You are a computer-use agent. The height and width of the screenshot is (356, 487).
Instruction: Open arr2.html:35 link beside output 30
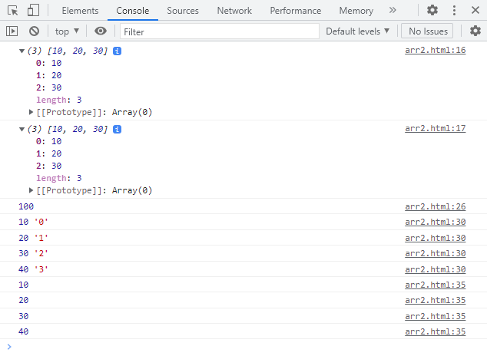[x=435, y=316]
